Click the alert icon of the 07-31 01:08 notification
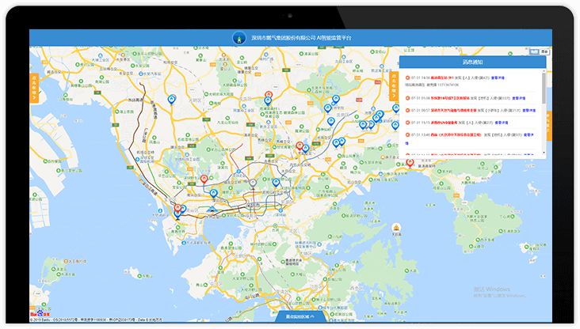The image size is (580, 329). 407,99
